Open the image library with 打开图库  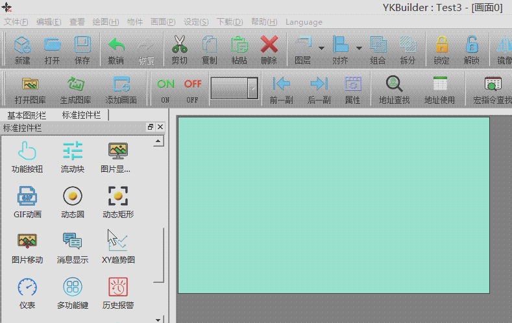pyautogui.click(x=30, y=84)
